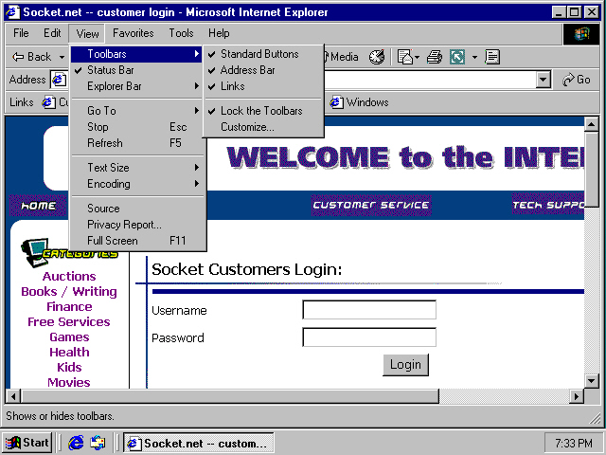Click the horizontal scrollbar thumb

tap(230, 396)
